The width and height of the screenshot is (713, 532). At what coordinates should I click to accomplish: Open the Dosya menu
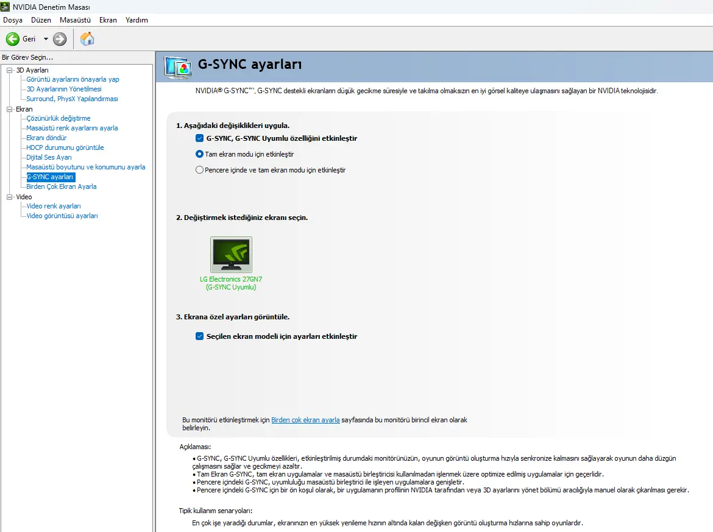coord(13,20)
